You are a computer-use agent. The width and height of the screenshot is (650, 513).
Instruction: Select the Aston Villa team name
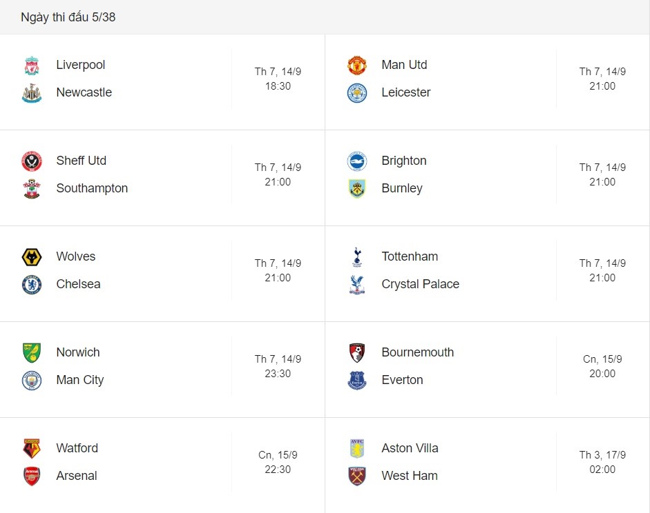click(x=410, y=448)
